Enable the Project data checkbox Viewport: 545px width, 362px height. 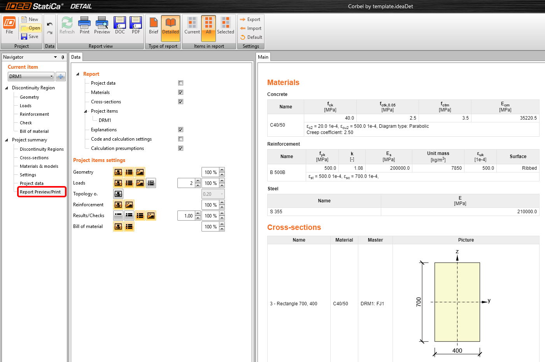[x=180, y=83]
